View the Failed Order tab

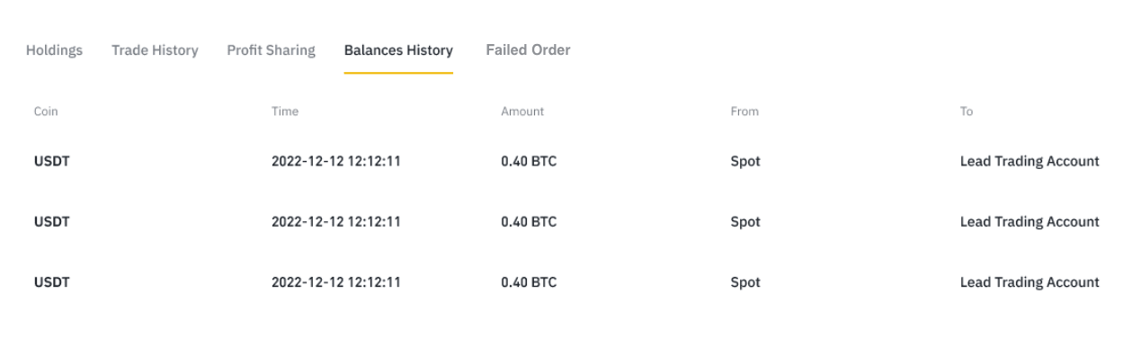click(528, 50)
